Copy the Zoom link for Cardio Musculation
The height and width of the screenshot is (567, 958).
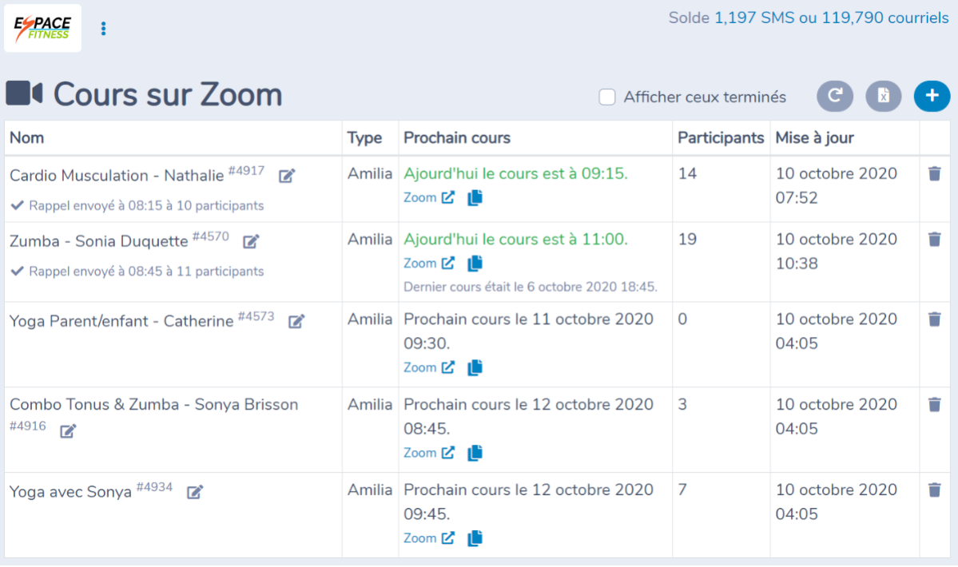click(475, 198)
